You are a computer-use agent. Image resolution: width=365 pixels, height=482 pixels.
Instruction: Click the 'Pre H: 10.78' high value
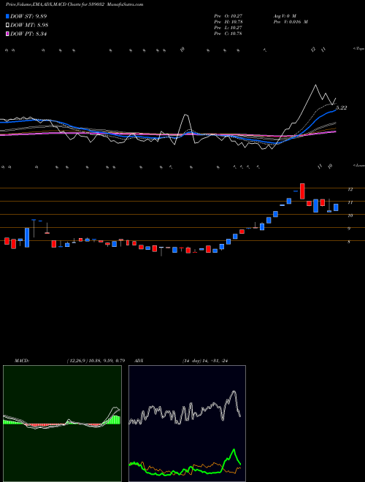point(228,22)
